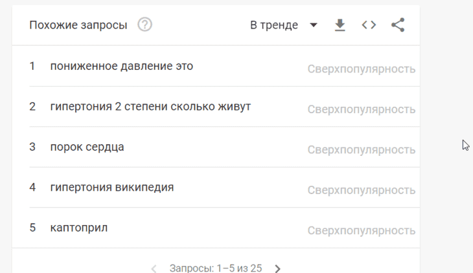Open help icon next to Похожие запросы
The width and height of the screenshot is (473, 273).
click(144, 25)
